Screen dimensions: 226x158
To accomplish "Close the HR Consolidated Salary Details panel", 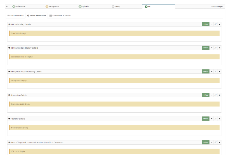I will pyautogui.click(x=220, y=48).
